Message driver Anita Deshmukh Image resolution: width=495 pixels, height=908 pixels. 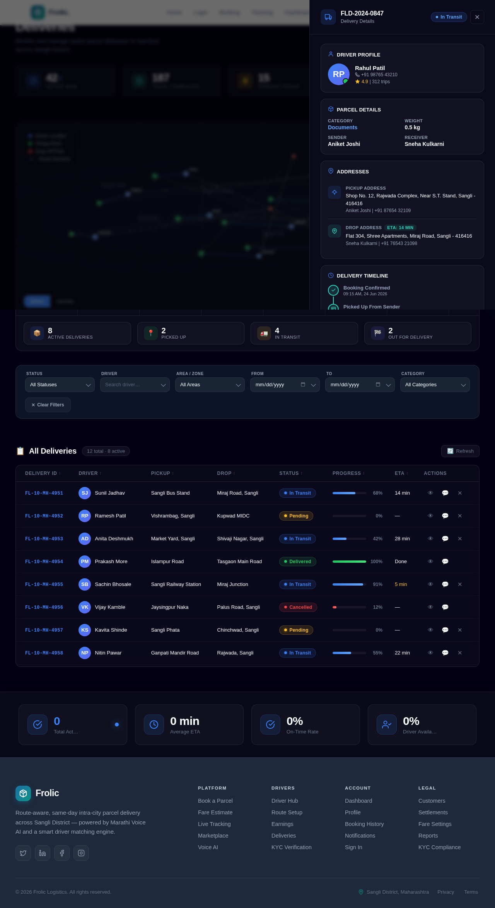[x=445, y=539]
